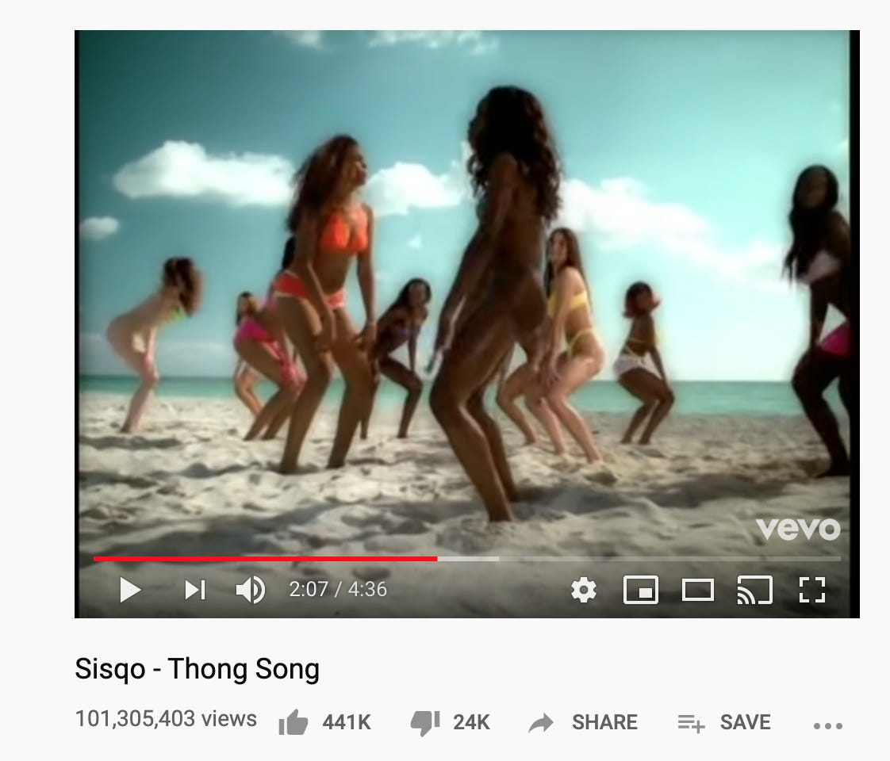The height and width of the screenshot is (761, 890).
Task: Seek within the red progress bar
Action: 265,559
